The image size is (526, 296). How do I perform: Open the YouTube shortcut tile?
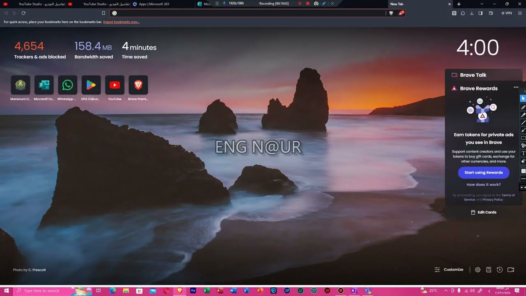tap(115, 85)
